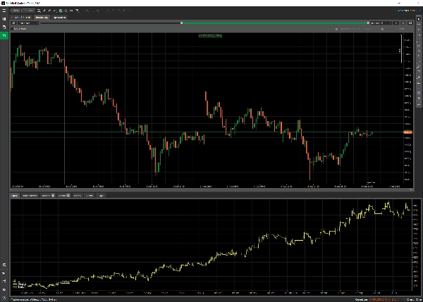The height and width of the screenshot is (302, 423).
Task: Click the purple icon in the right chart toolbar
Action: tap(419, 93)
